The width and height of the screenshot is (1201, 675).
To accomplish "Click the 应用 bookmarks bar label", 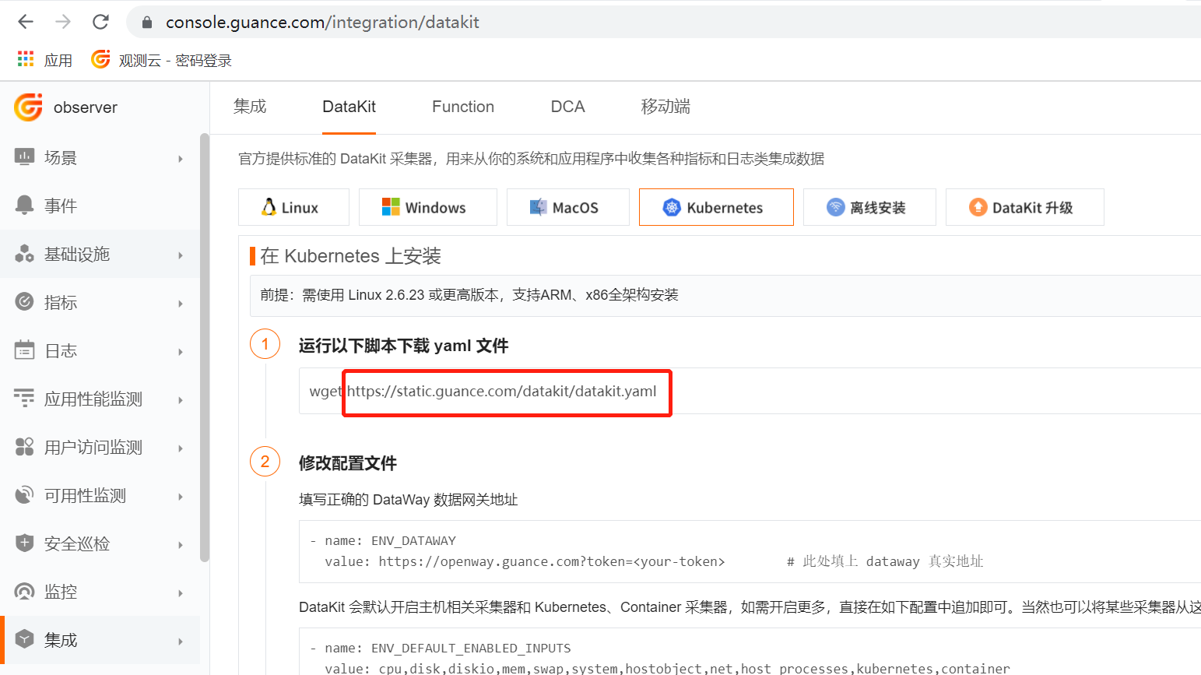I will pos(58,60).
